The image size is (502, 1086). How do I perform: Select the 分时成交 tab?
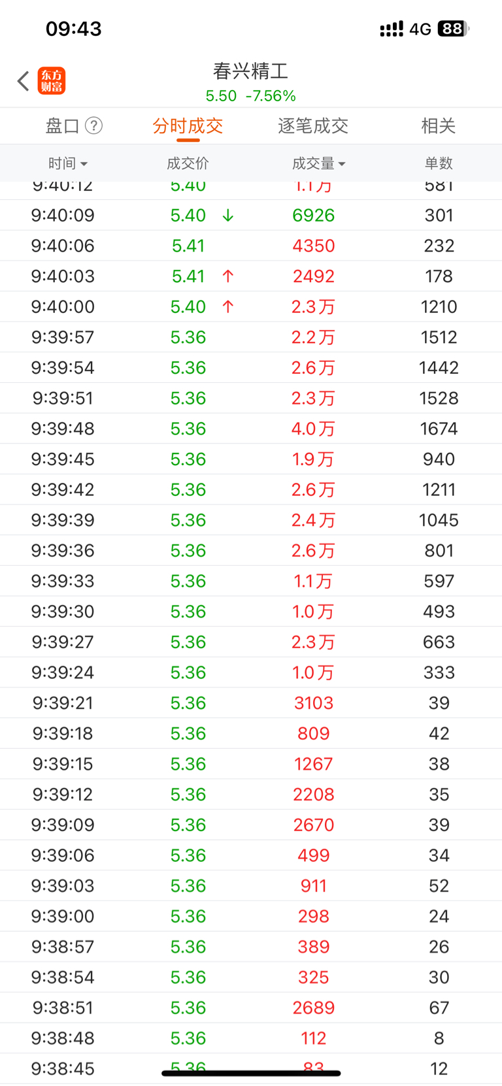point(188,125)
